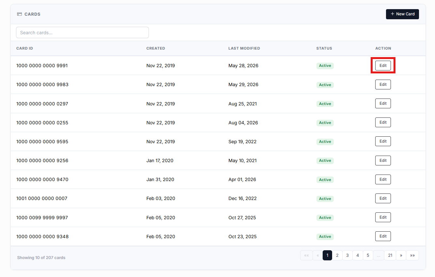Edit card ending in 9595
435x277 pixels.
(x=383, y=141)
